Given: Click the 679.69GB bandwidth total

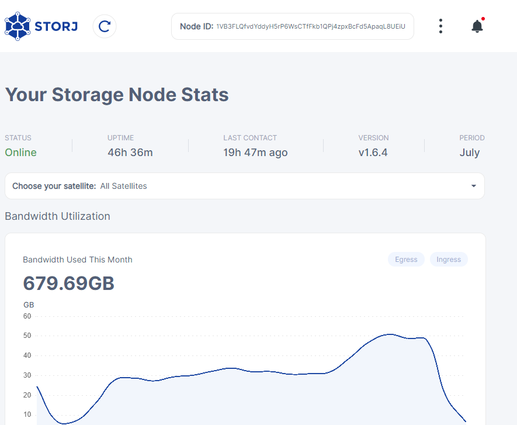Looking at the screenshot, I should click(68, 284).
